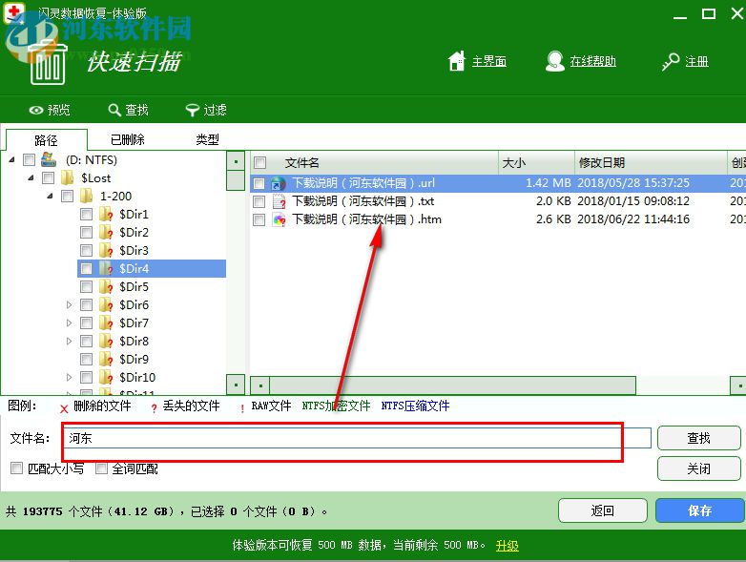
Task: Check the D: NTFS drive checkbox
Action: click(29, 160)
